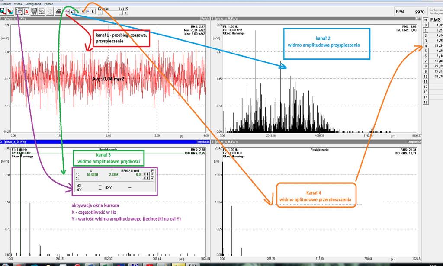The height and width of the screenshot is (266, 443).
Task: Click the K toolbar icon
Action: [x=93, y=11]
